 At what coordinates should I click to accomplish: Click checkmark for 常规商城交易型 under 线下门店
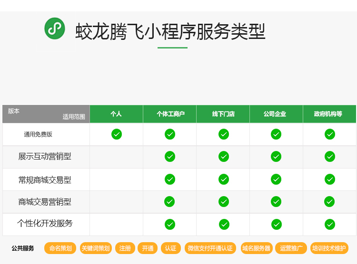(224, 179)
